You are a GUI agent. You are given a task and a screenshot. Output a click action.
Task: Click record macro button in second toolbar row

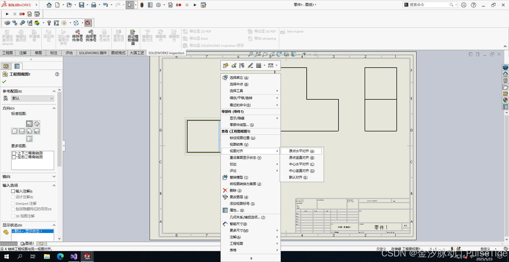click(22, 14)
